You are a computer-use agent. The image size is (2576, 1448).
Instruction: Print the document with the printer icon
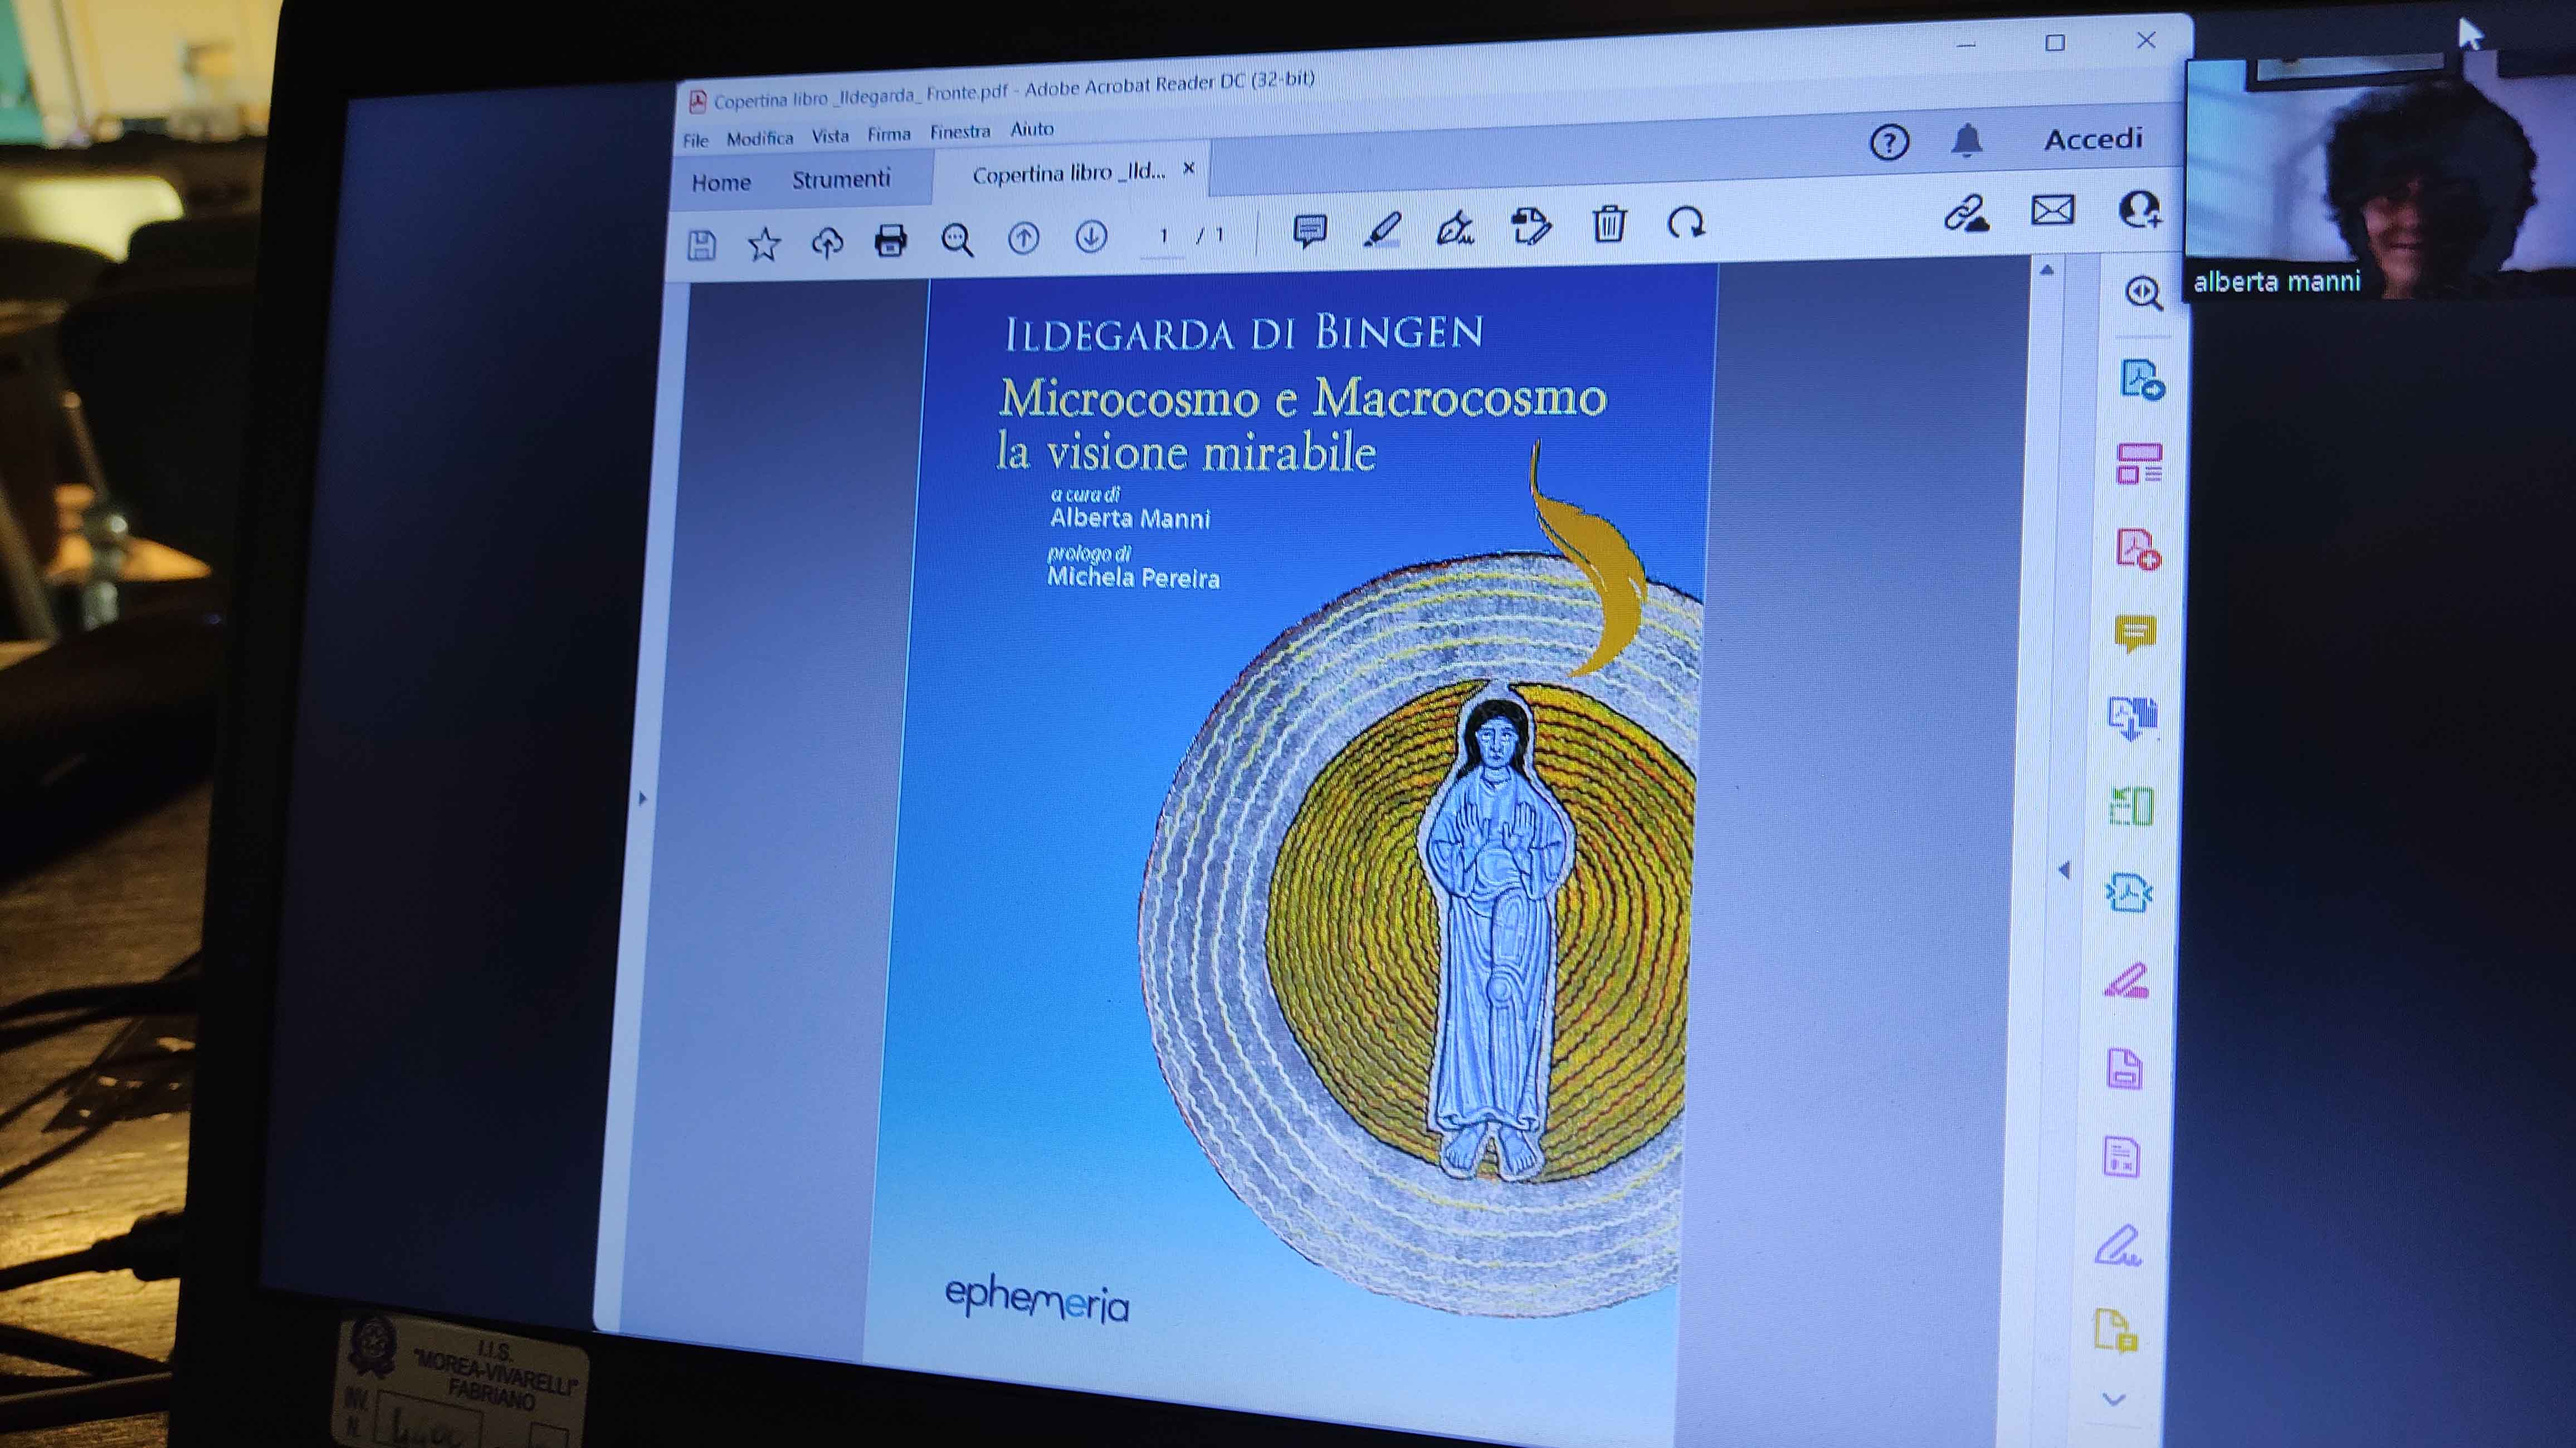pyautogui.click(x=890, y=240)
